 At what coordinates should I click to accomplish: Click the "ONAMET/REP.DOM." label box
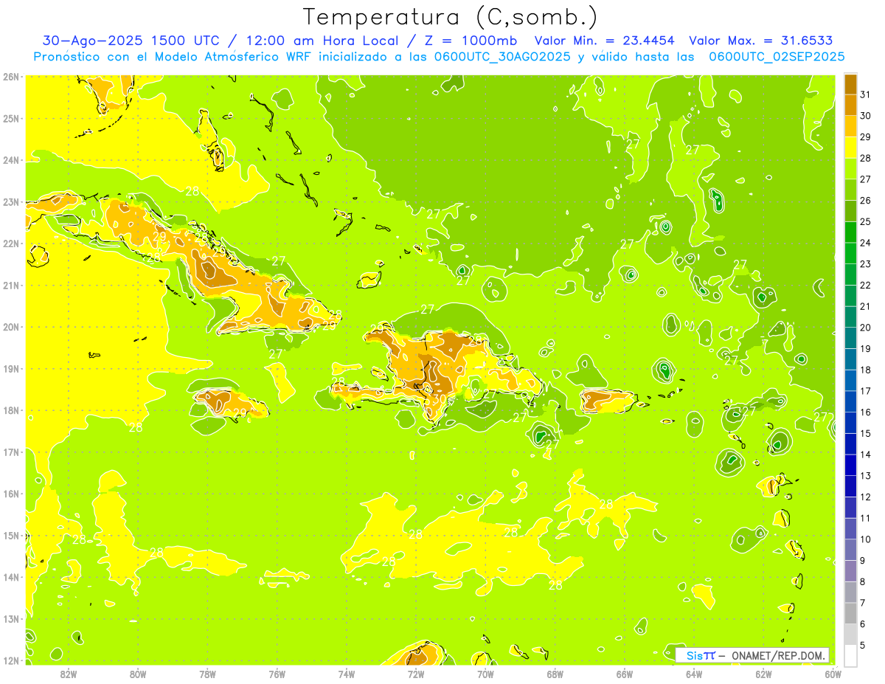[x=752, y=655]
